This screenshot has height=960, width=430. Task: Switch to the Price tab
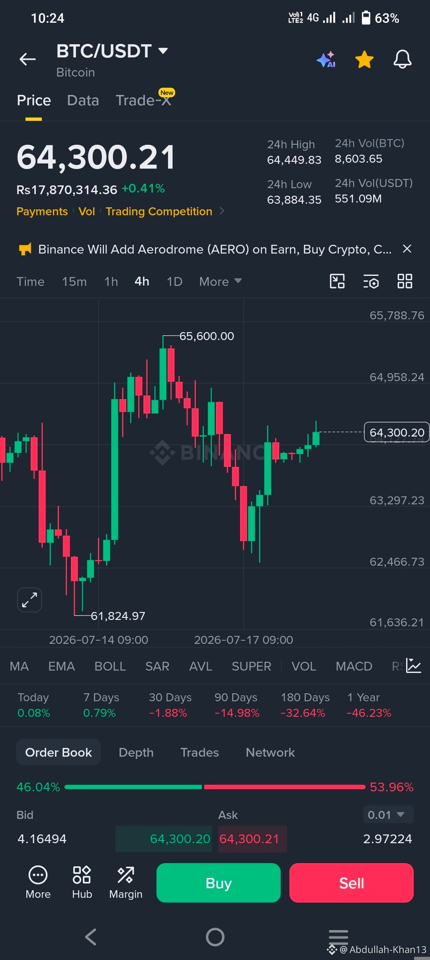pos(34,100)
